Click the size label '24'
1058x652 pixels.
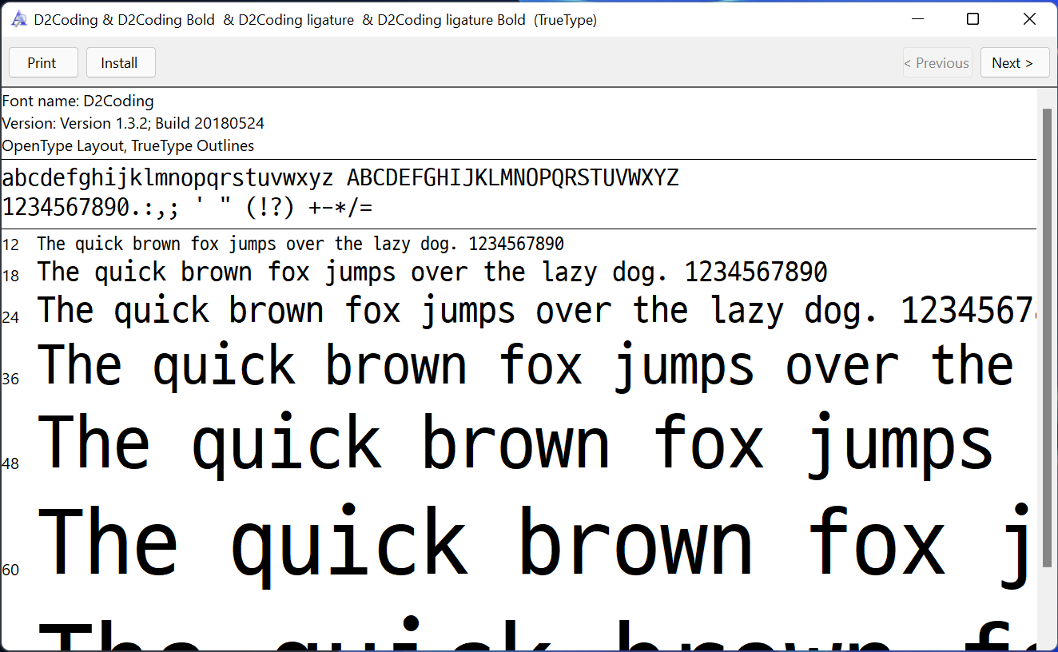tap(10, 318)
